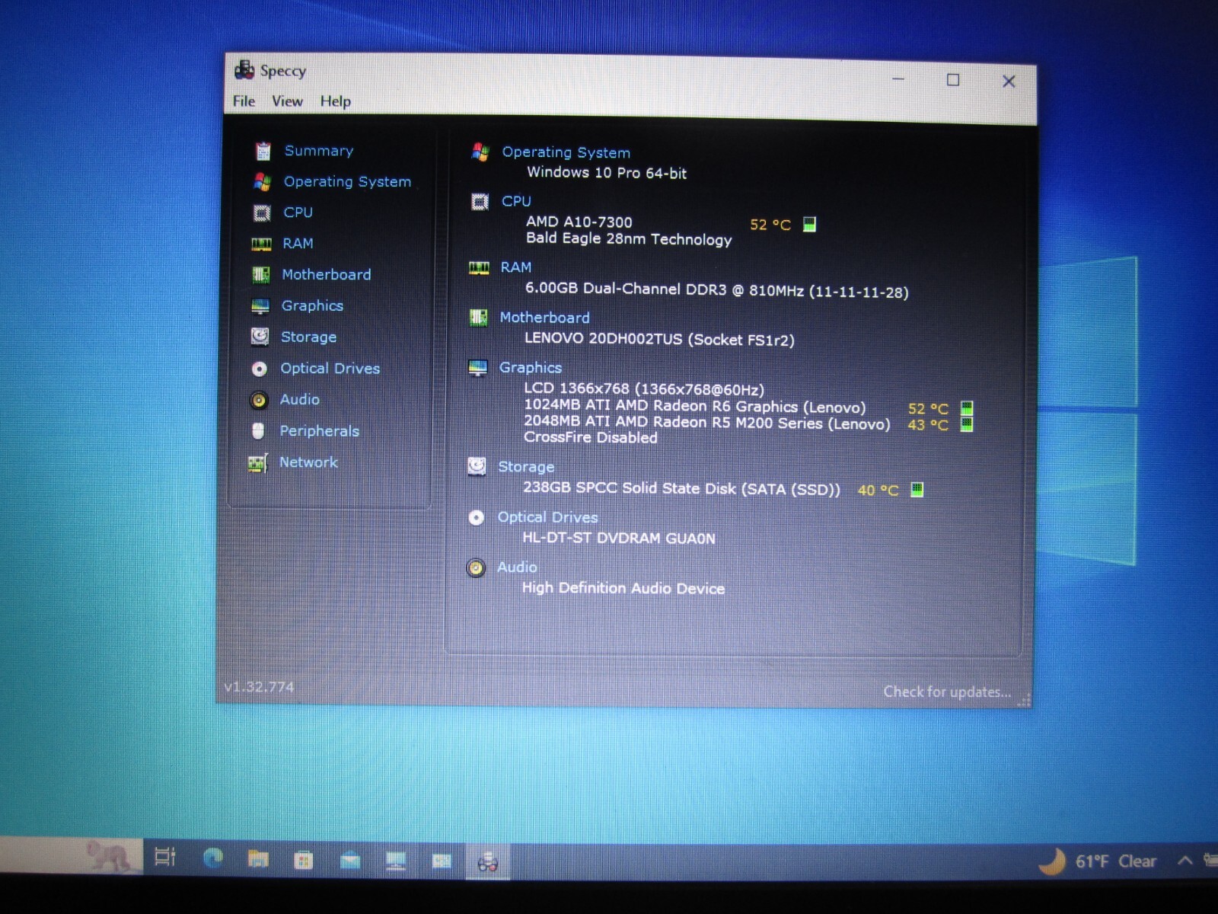The width and height of the screenshot is (1218, 914).
Task: Click the 40 °C storage temperature value
Action: point(878,491)
